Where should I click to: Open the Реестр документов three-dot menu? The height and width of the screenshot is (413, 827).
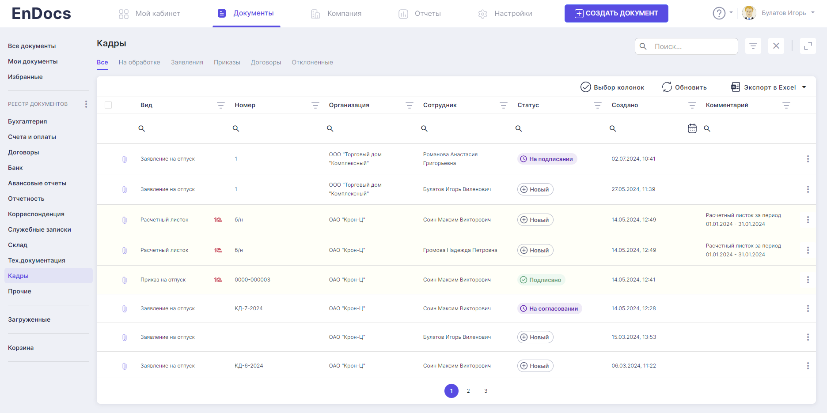pos(86,104)
